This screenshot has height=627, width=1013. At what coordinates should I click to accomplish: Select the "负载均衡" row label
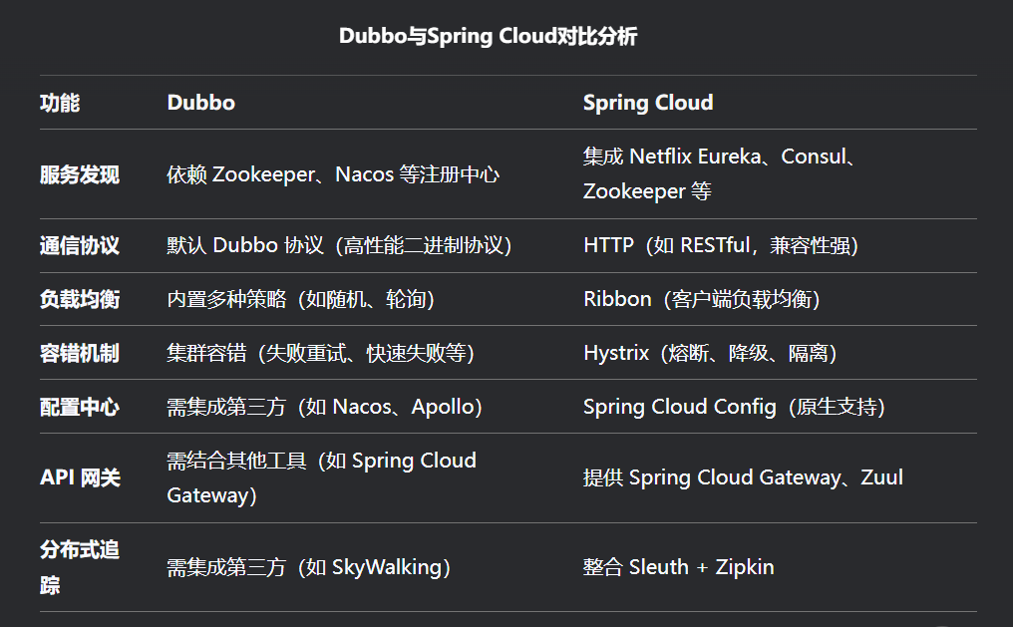coord(80,299)
